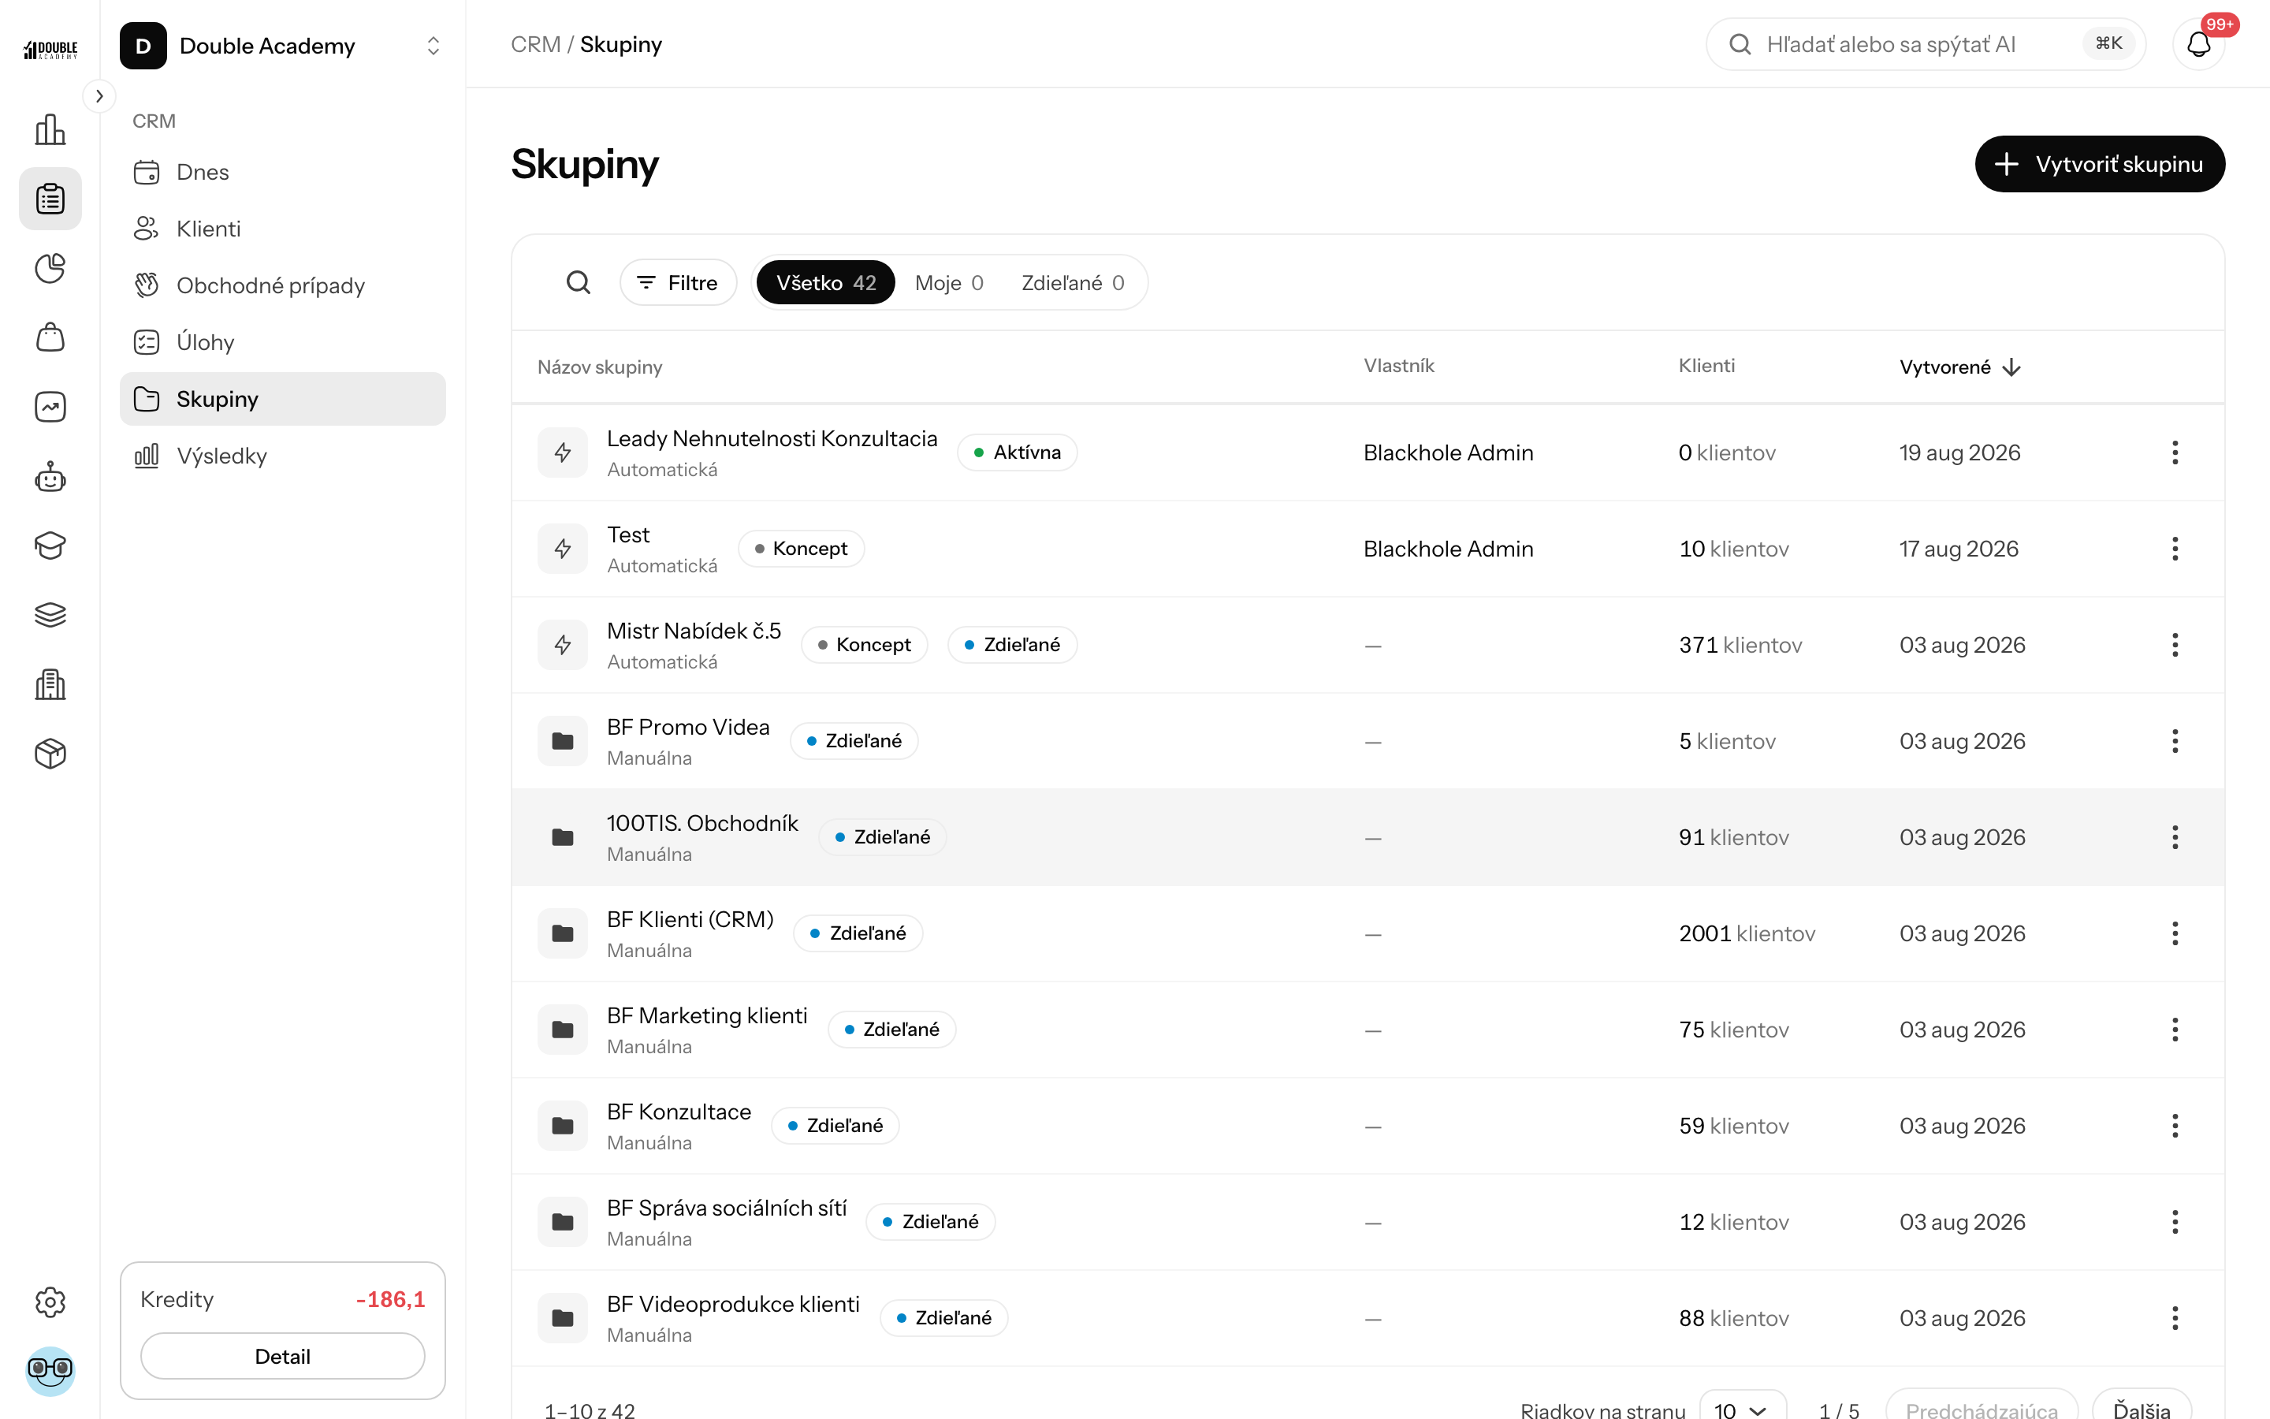Open 100TIS. Obchodník group

(701, 823)
